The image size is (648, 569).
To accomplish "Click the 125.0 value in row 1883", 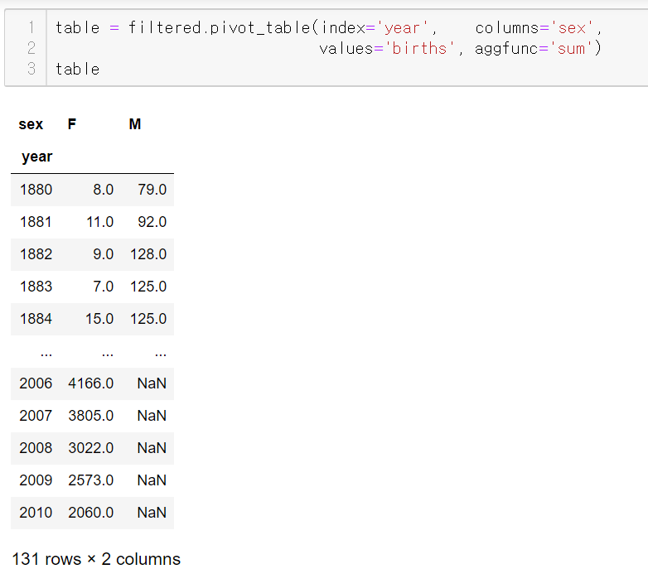I will click(x=148, y=286).
